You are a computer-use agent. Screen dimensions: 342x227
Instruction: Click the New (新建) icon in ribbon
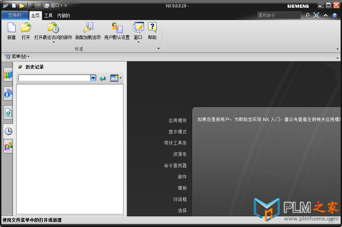point(12,27)
